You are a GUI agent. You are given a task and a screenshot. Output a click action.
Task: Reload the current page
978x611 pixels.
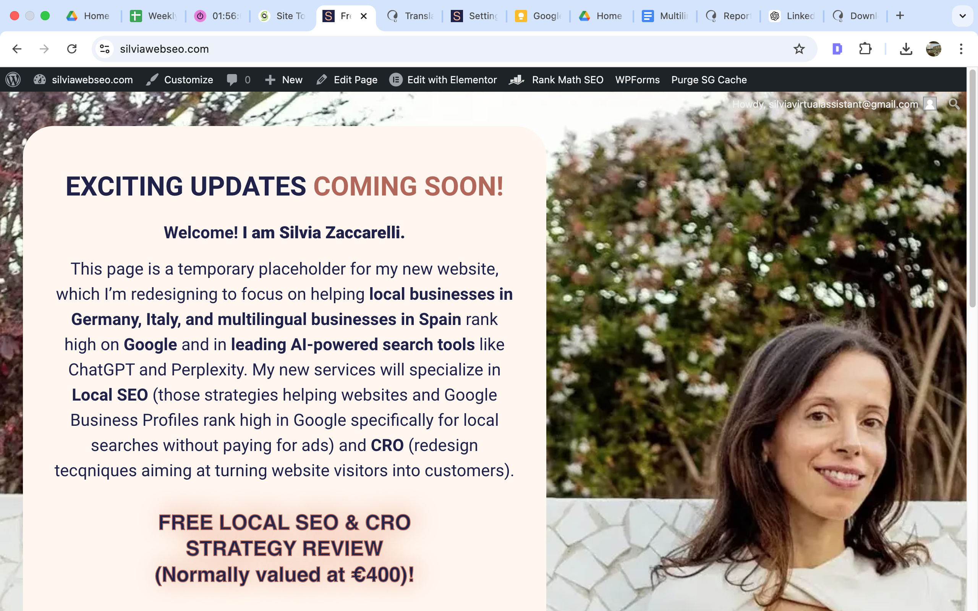tap(72, 49)
